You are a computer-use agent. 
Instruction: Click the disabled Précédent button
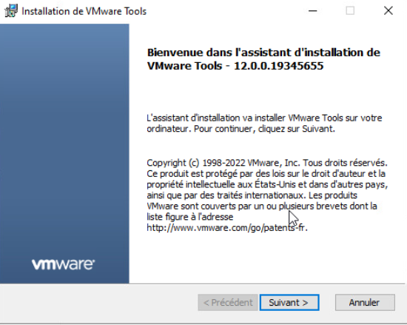coord(228,302)
